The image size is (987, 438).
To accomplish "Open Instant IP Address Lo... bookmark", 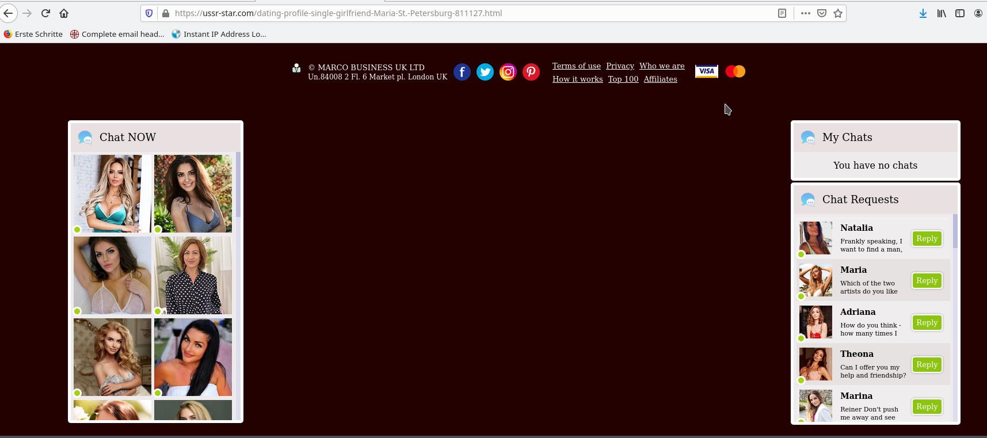I will coord(219,34).
